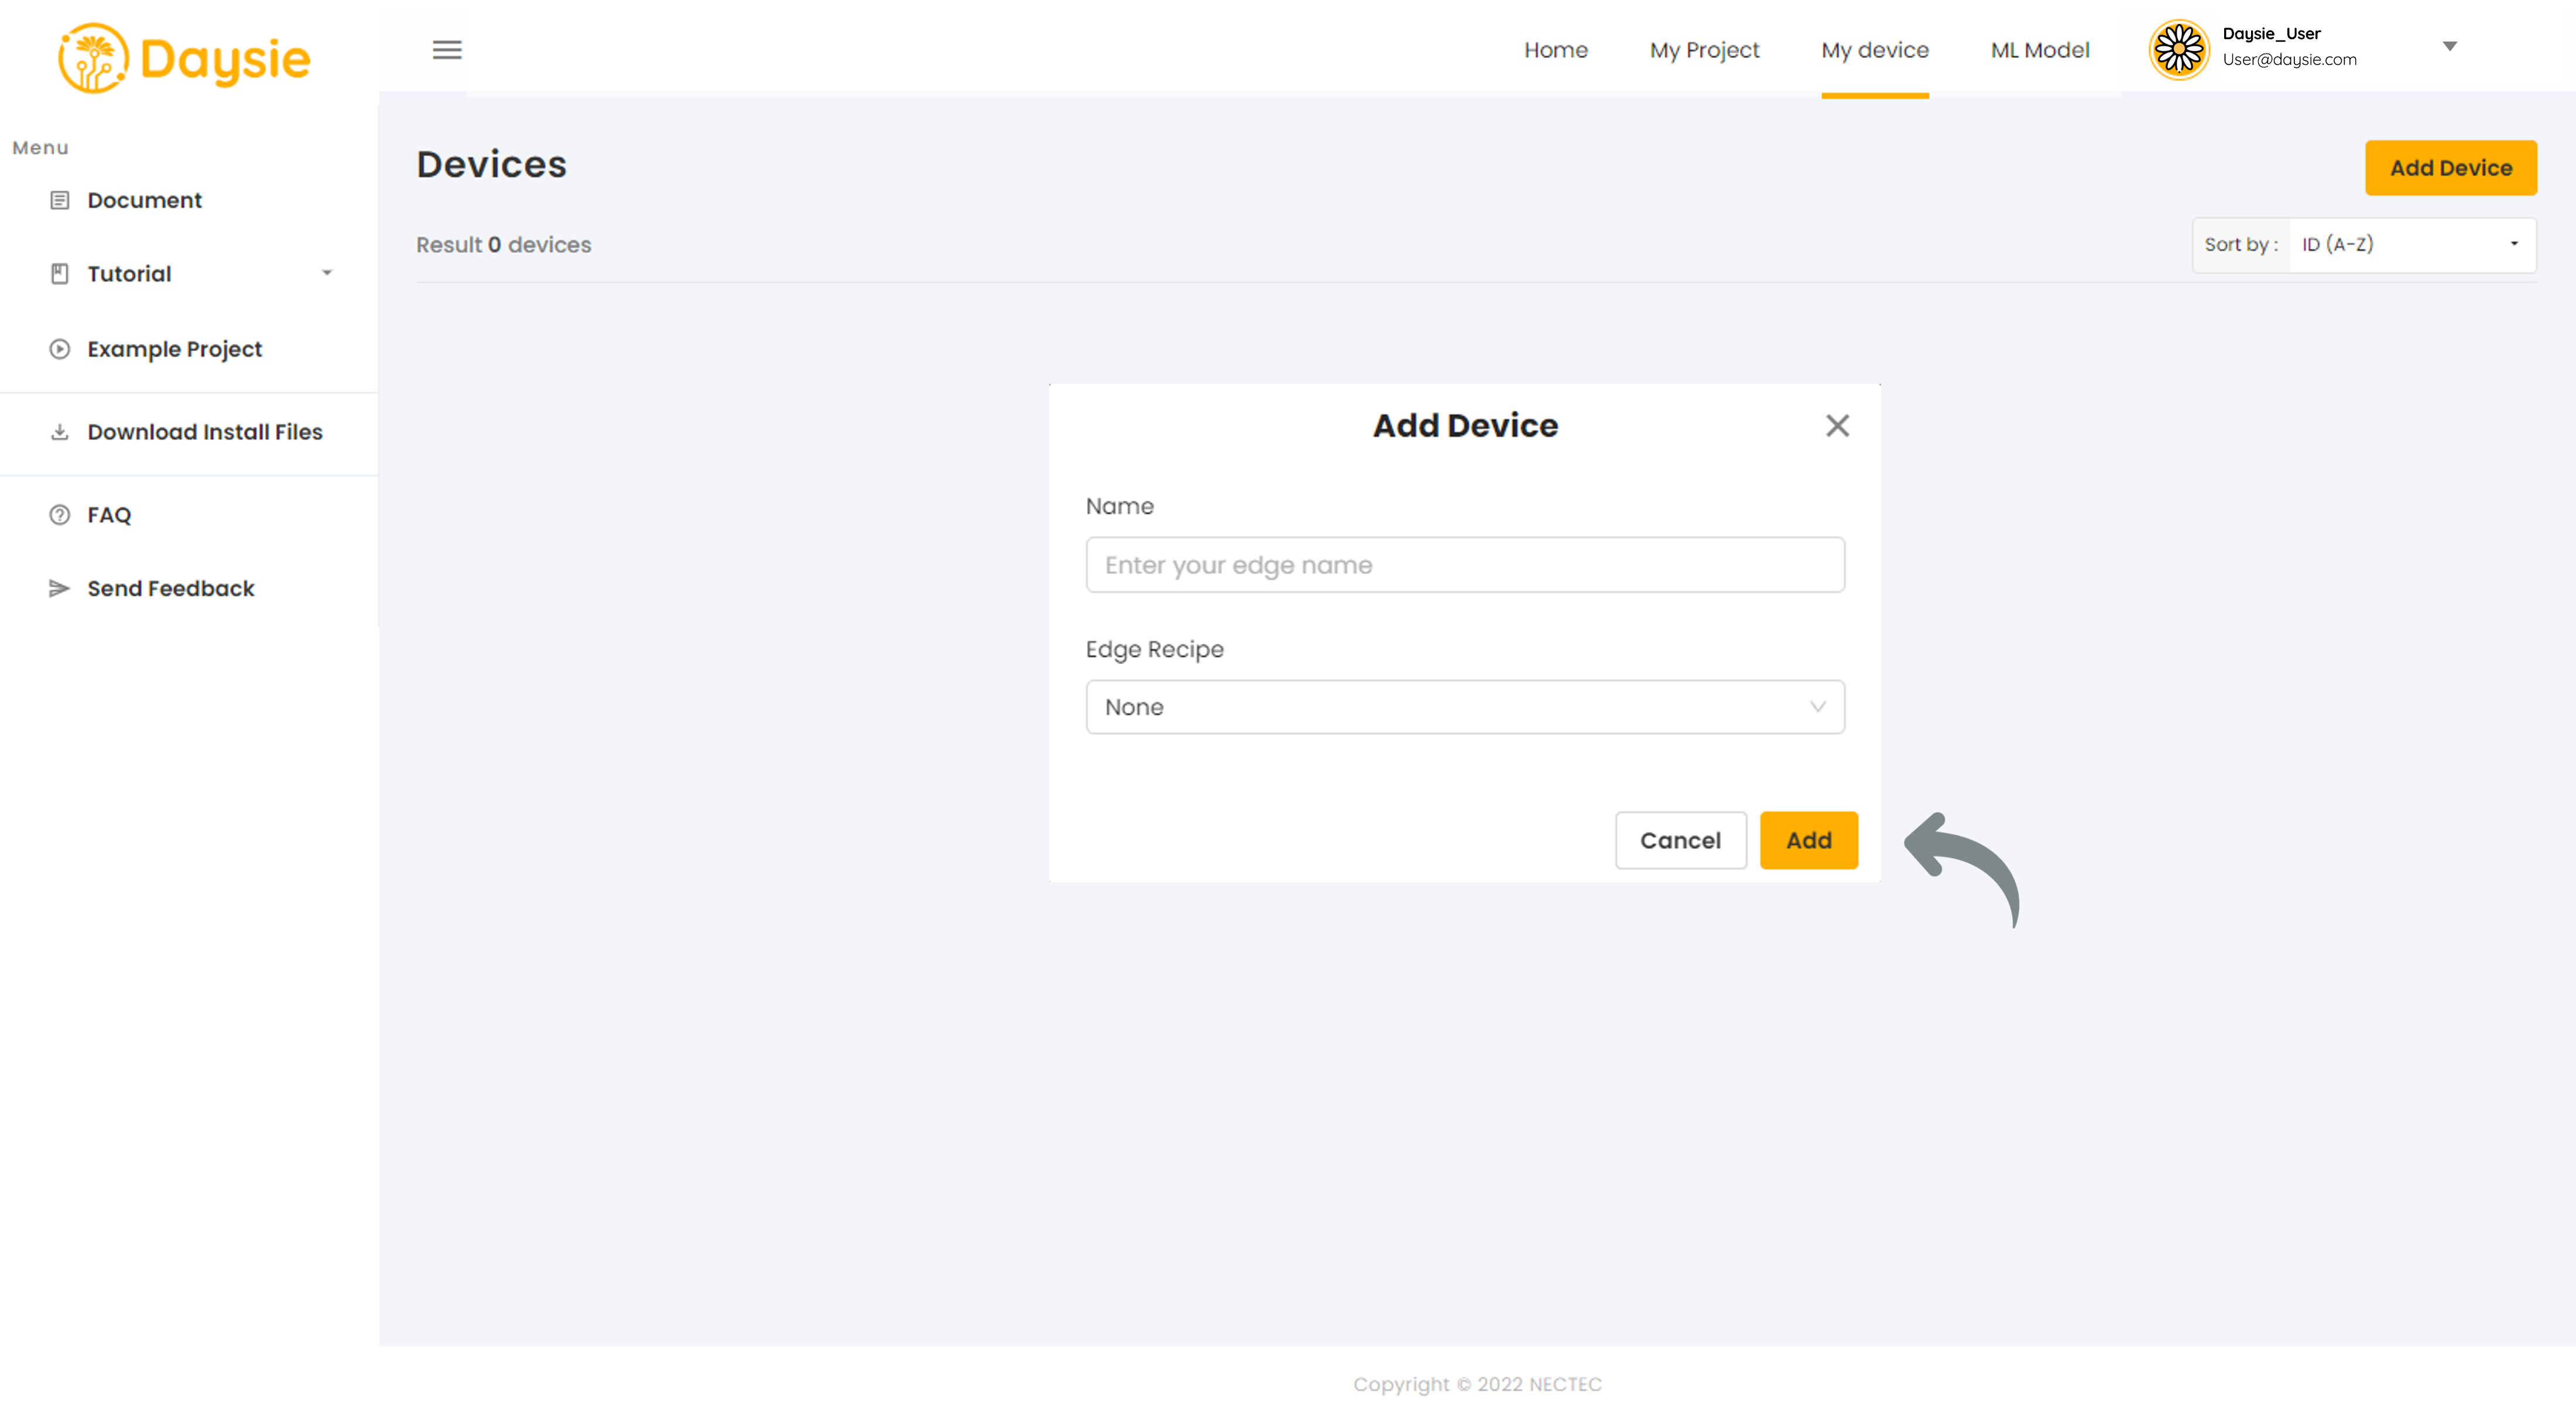Screen dimensions: 2576x1417
Task: Select the My device tab
Action: [x=1875, y=50]
